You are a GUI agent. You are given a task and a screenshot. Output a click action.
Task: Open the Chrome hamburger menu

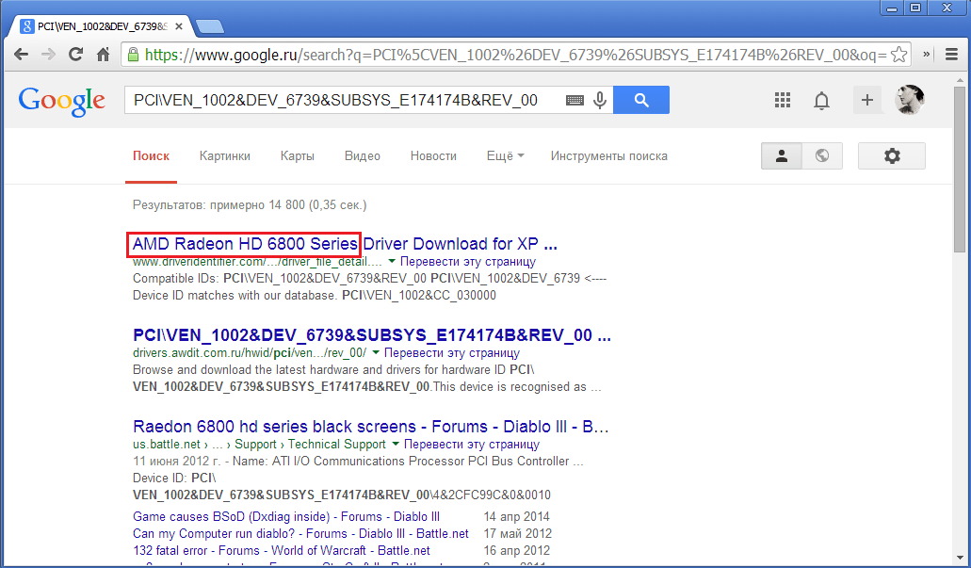[952, 55]
